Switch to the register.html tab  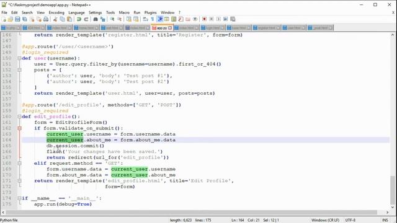[267, 28]
